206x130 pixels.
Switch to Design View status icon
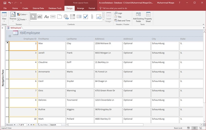pyautogui.click(x=201, y=128)
